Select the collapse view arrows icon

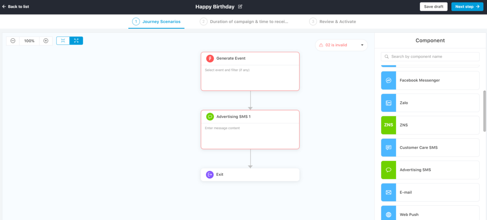pyautogui.click(x=63, y=41)
